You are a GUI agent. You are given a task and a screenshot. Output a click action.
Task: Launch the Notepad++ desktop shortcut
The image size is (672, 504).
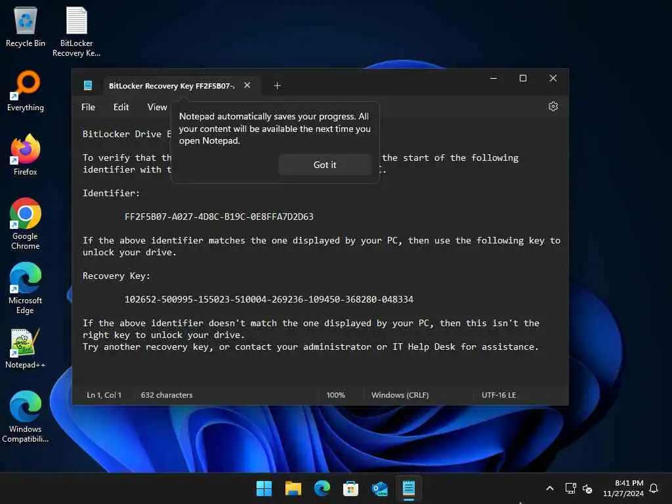click(x=26, y=348)
